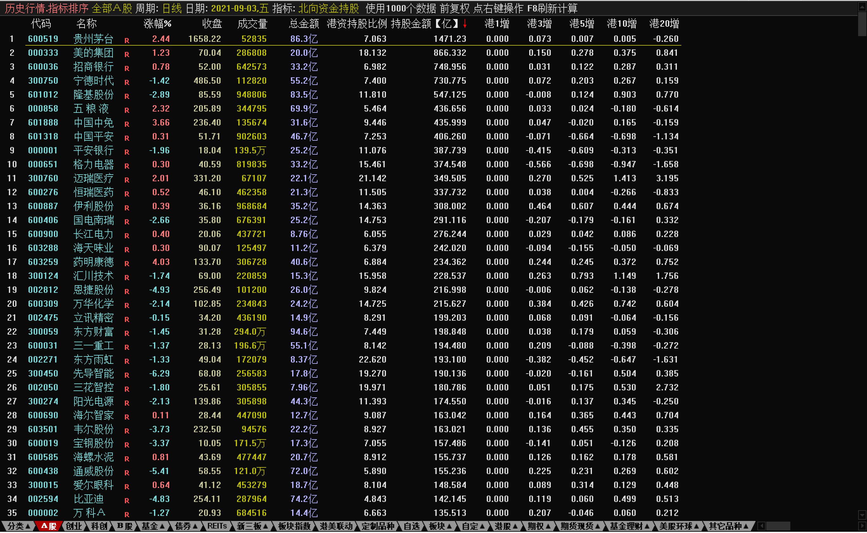Sort by the 名称 column header
Screen dimensions: 867x533
pos(86,24)
